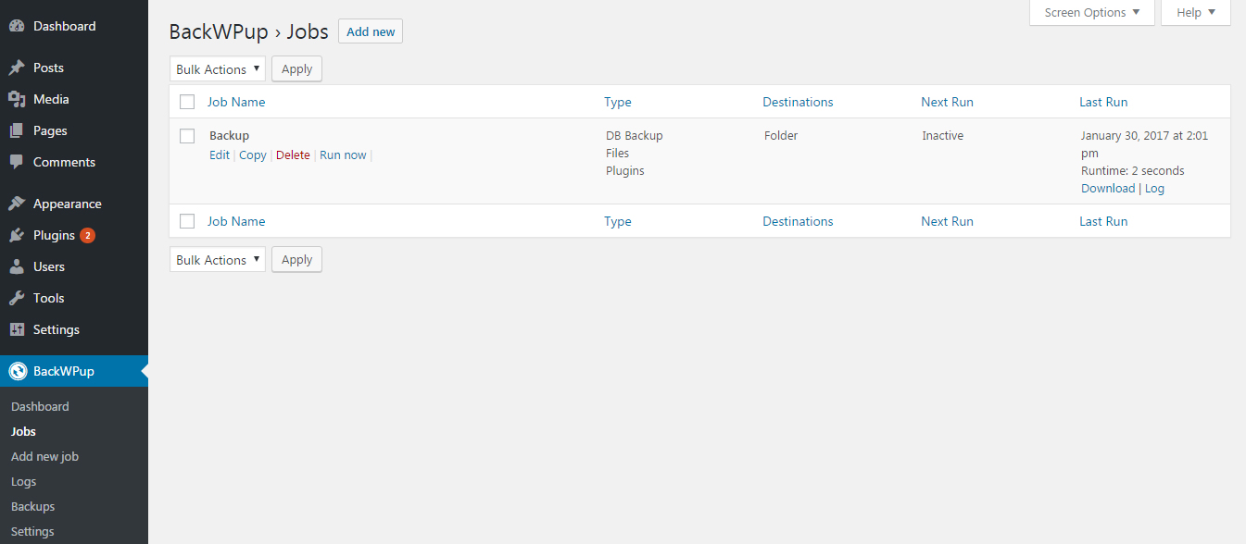Screen dimensions: 1246x544
Task: Click Copy under Backup job
Action: point(253,155)
